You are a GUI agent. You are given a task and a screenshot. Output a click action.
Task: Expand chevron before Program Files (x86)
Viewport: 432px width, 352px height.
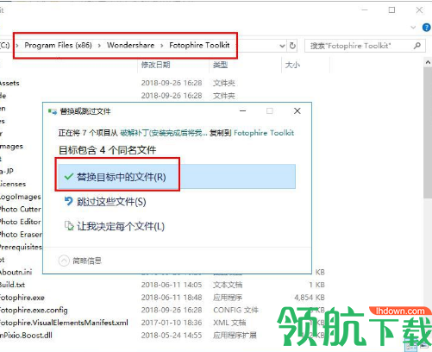click(17, 46)
